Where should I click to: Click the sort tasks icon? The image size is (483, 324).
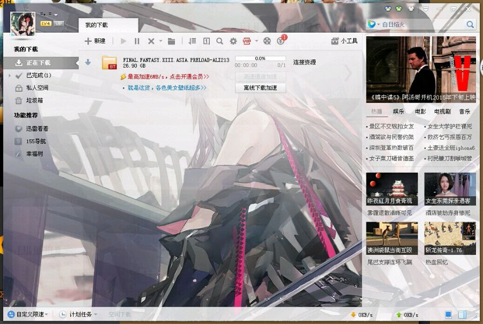192,41
